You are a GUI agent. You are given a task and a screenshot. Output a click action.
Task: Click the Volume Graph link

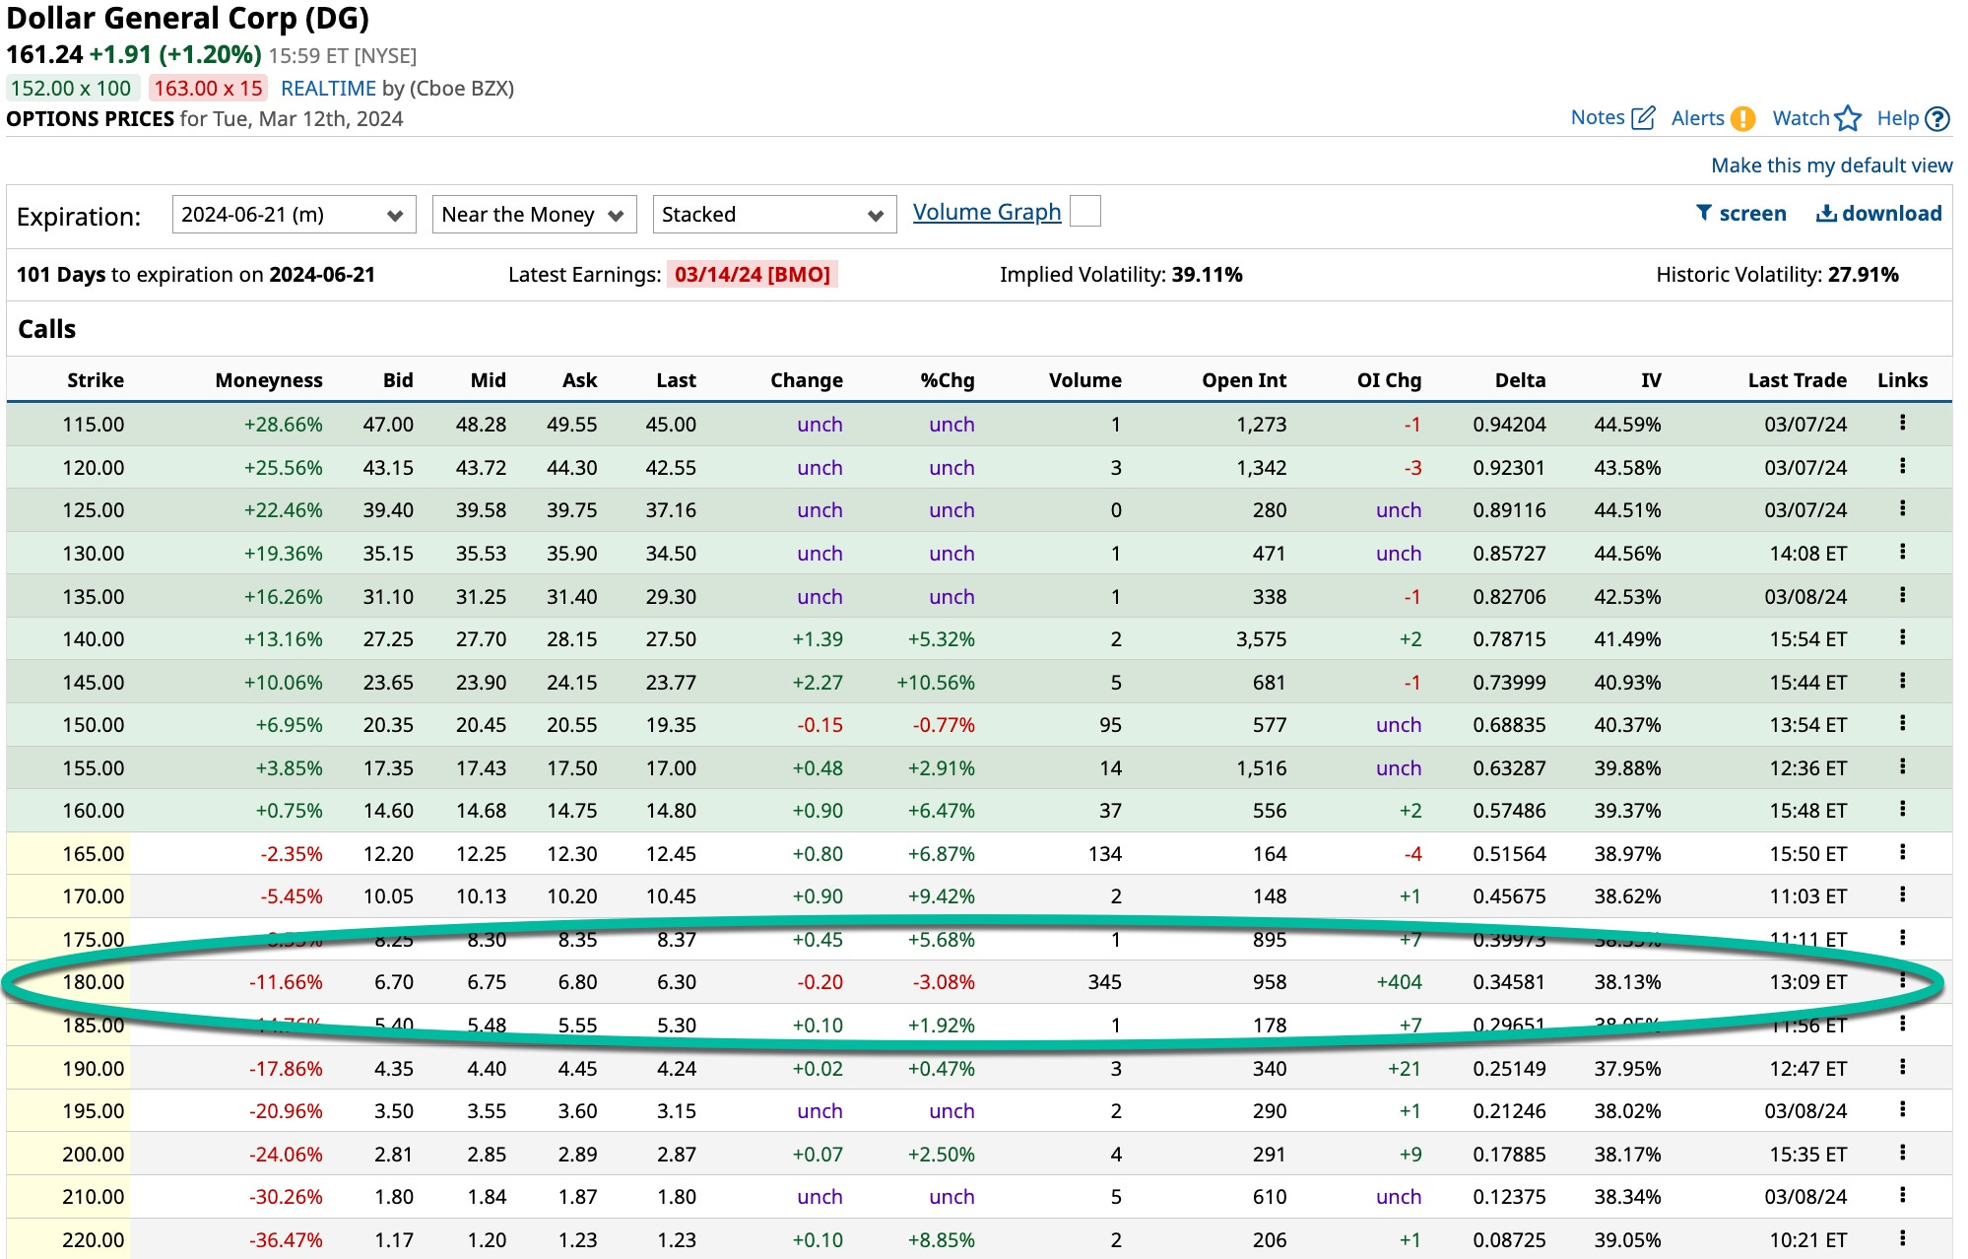[987, 212]
